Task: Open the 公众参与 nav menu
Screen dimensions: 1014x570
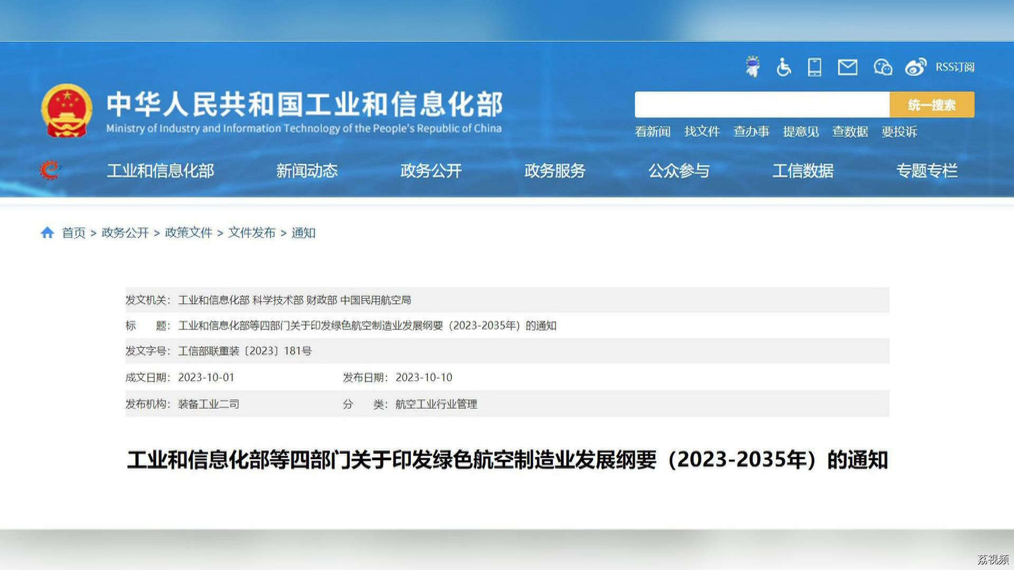Action: coord(679,170)
